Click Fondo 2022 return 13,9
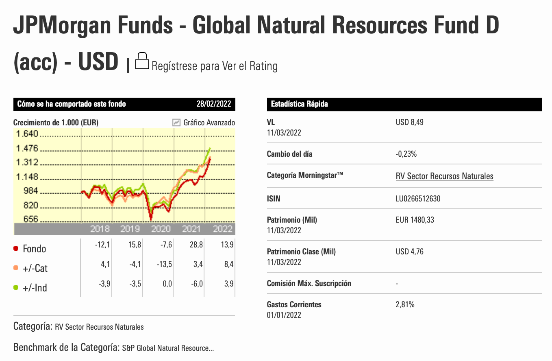Viewport: 552px width, 361px height. point(227,245)
